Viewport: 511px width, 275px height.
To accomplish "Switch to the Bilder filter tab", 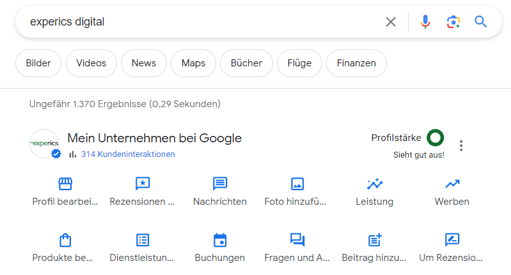I will click(x=38, y=63).
